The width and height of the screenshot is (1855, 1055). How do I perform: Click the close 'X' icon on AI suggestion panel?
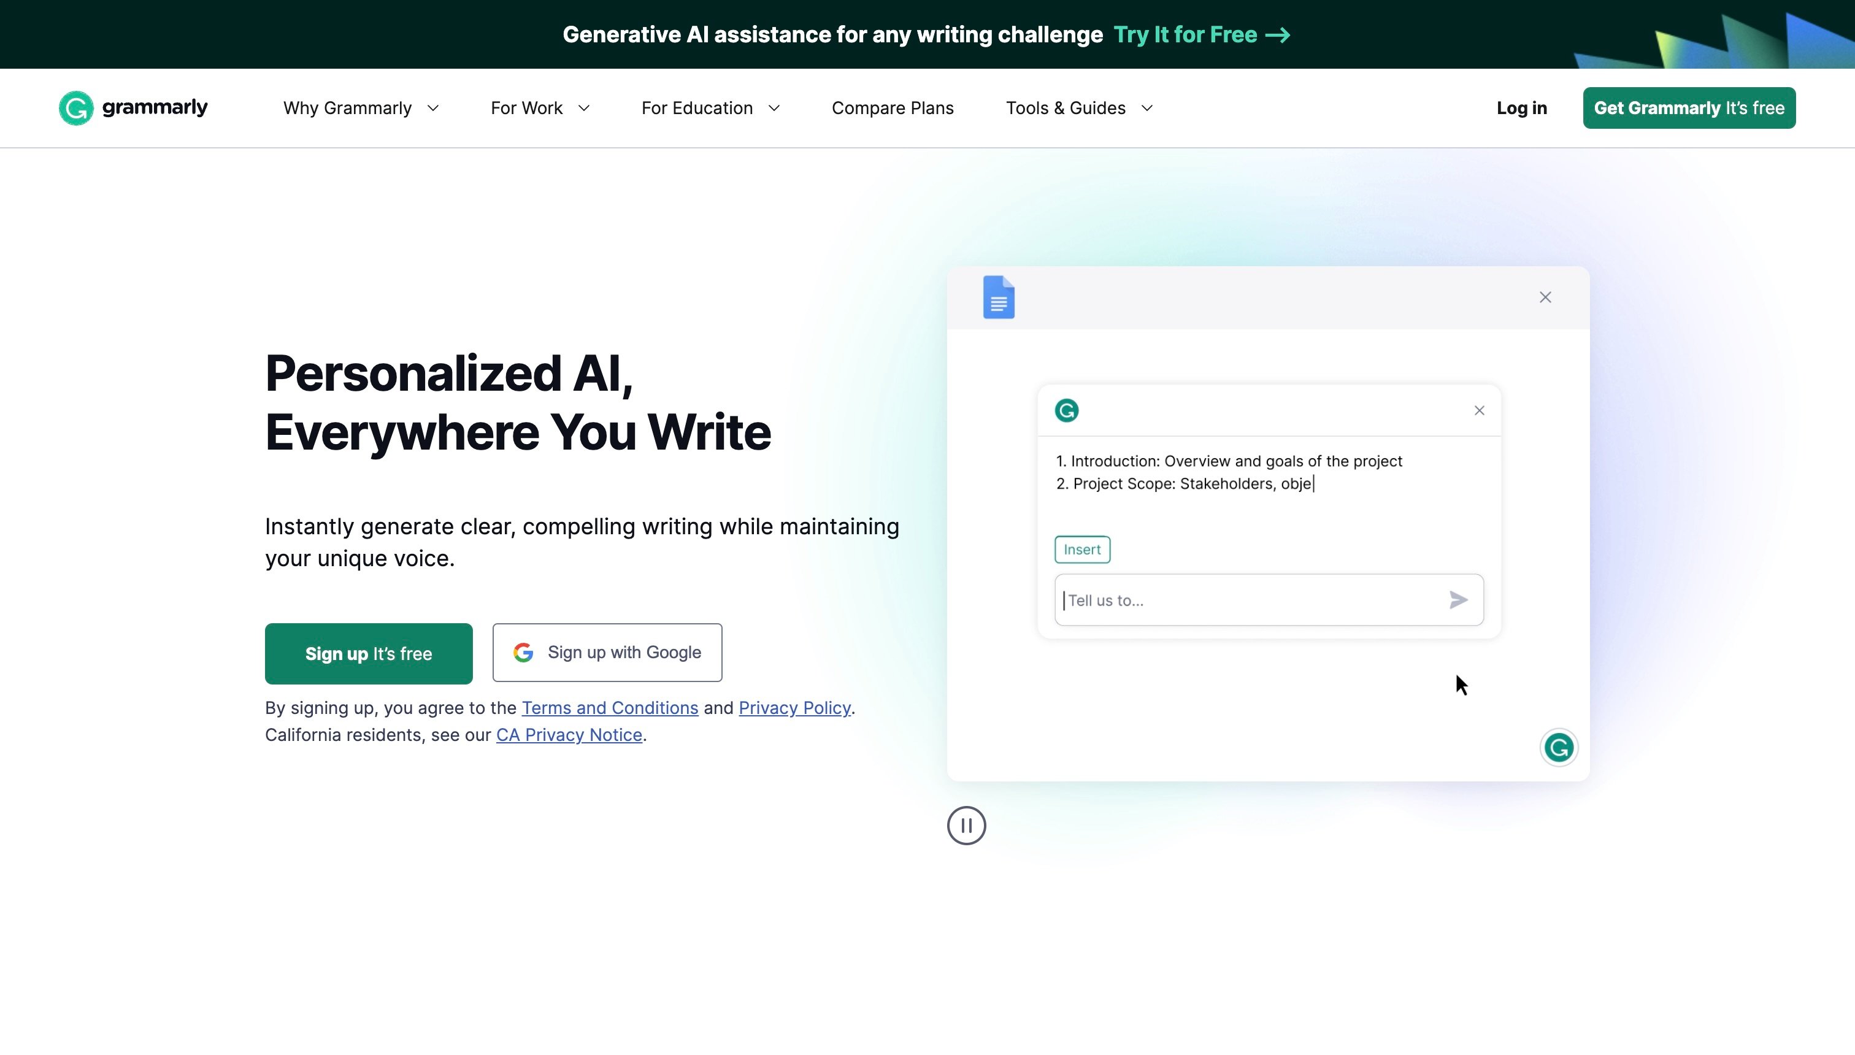pos(1479,410)
